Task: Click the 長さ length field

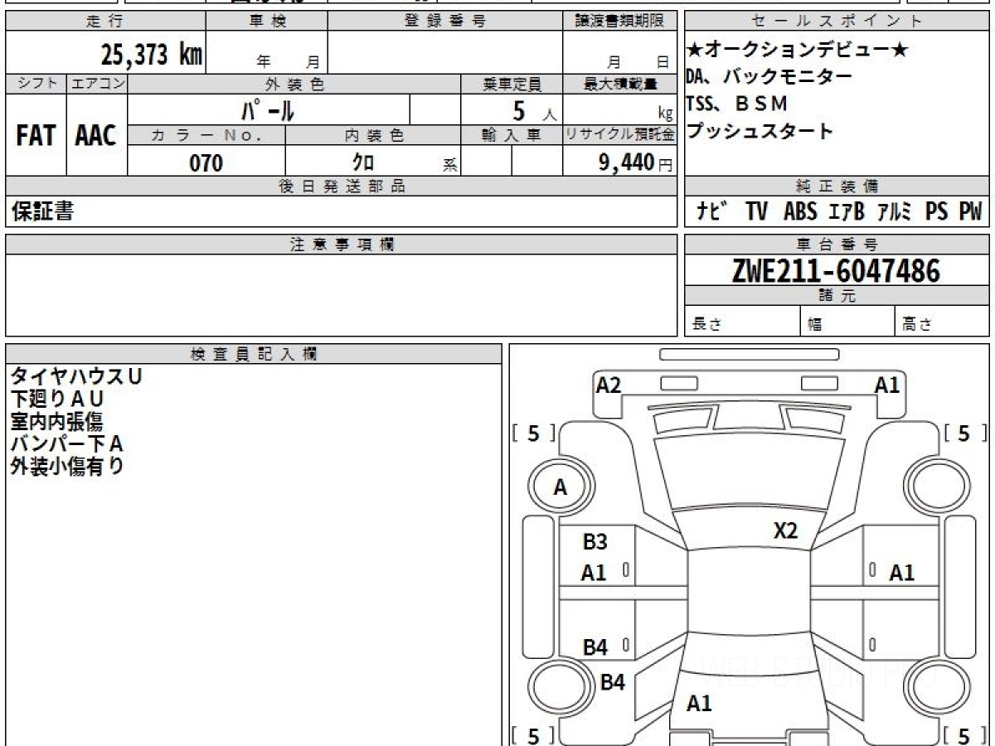Action: pos(742,322)
